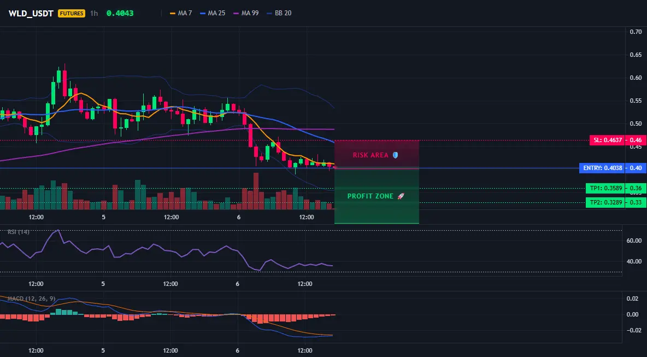Viewport: 647px width, 357px height.
Task: Click the shield icon beside RISK AREA
Action: tap(395, 155)
